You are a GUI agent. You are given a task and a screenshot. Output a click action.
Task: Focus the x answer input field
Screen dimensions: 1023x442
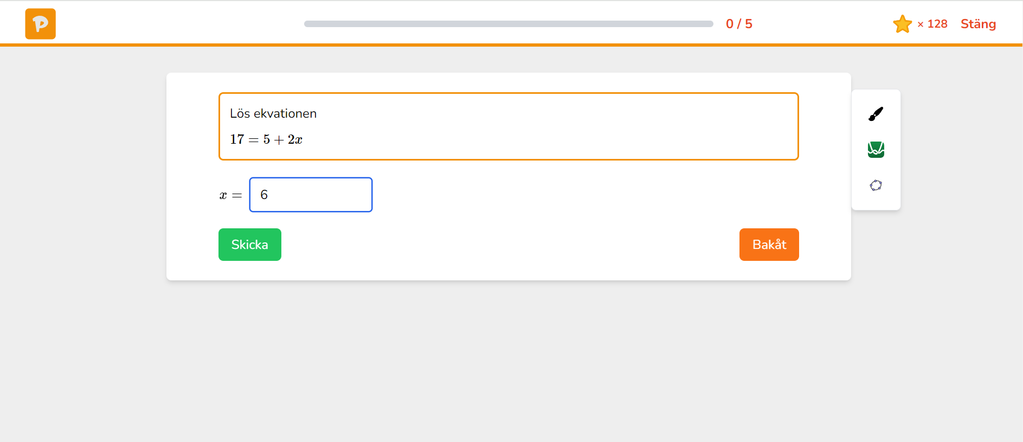tap(311, 195)
